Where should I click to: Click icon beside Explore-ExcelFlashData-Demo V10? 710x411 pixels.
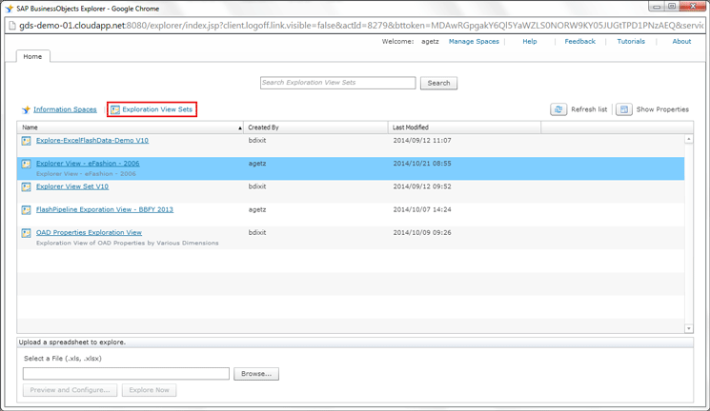(27, 141)
